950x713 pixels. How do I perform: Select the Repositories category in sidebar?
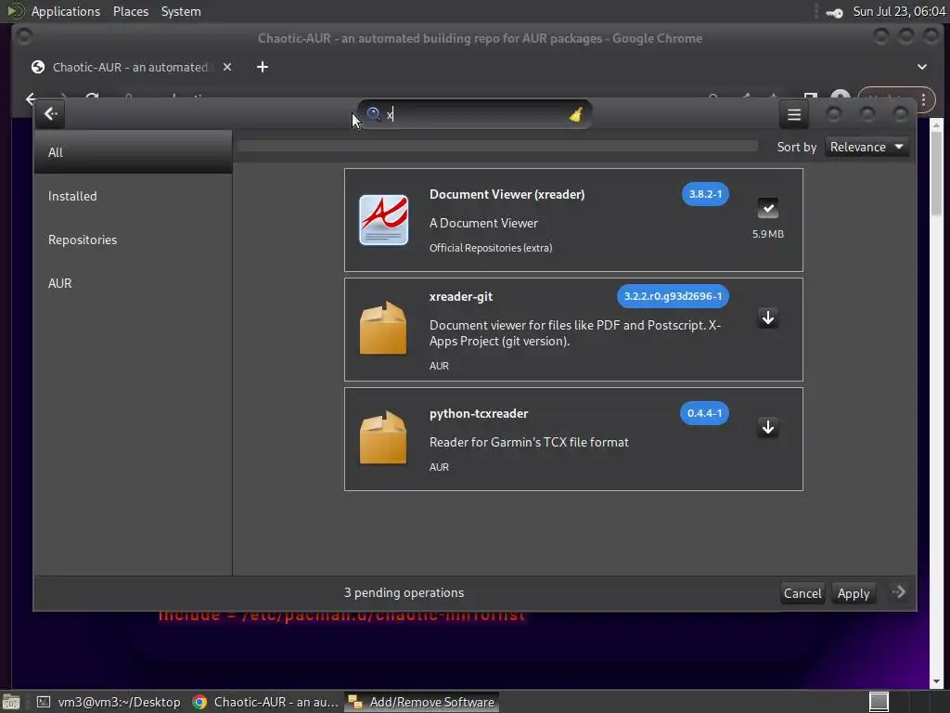[x=134, y=240]
